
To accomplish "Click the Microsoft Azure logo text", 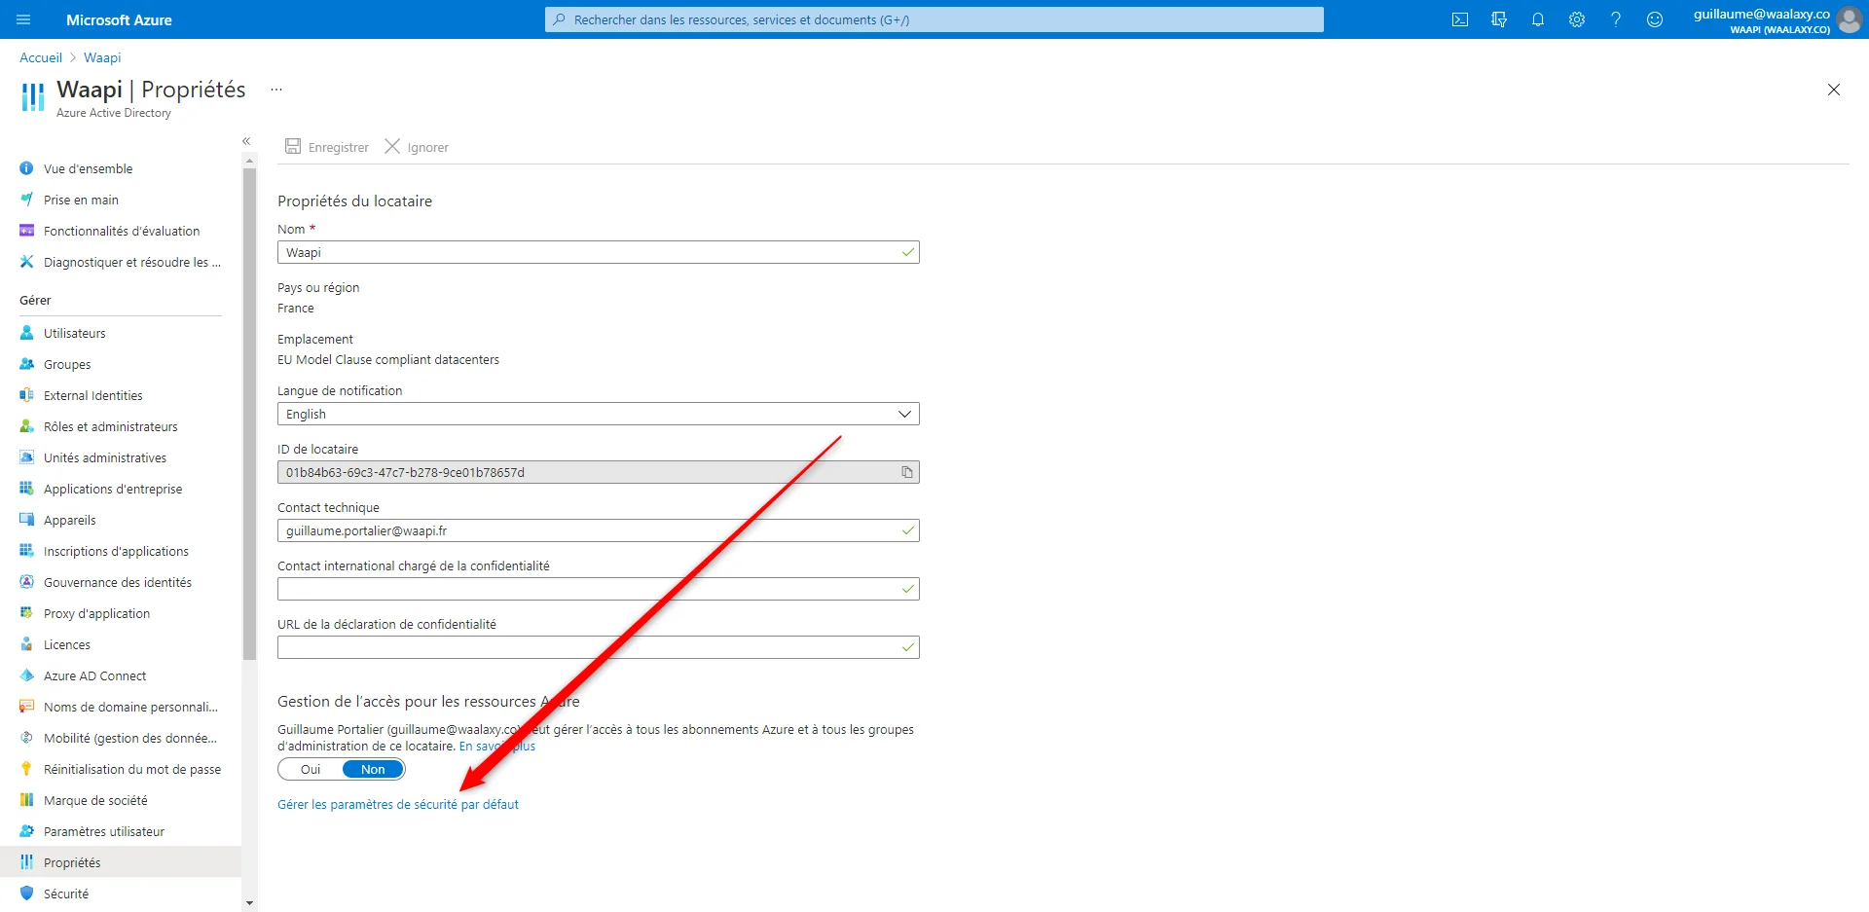I will pos(119,19).
